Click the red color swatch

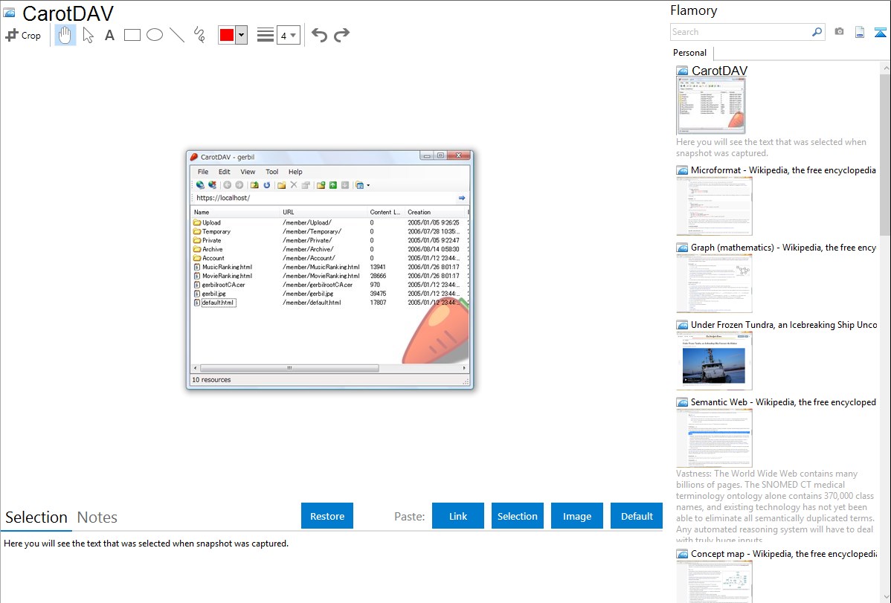pyautogui.click(x=227, y=35)
